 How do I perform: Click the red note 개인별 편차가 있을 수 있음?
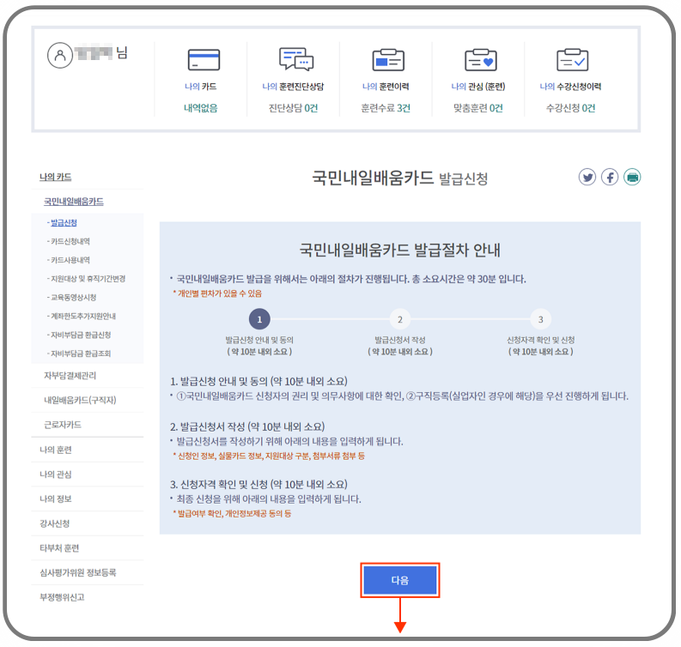coord(217,293)
